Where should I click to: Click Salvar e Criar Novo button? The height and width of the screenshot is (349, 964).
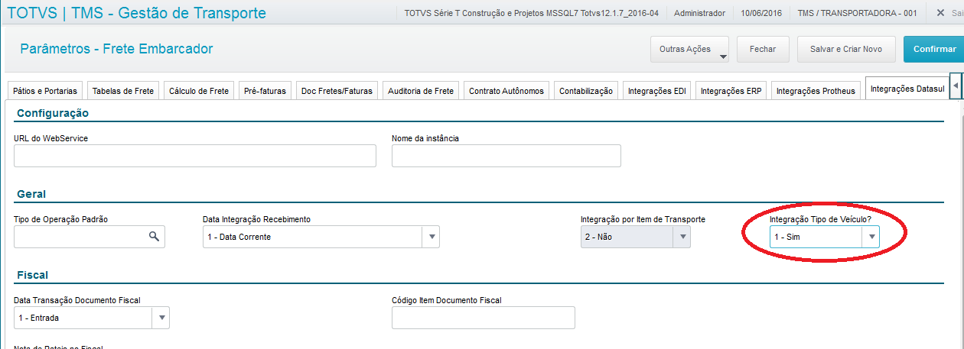click(x=846, y=49)
